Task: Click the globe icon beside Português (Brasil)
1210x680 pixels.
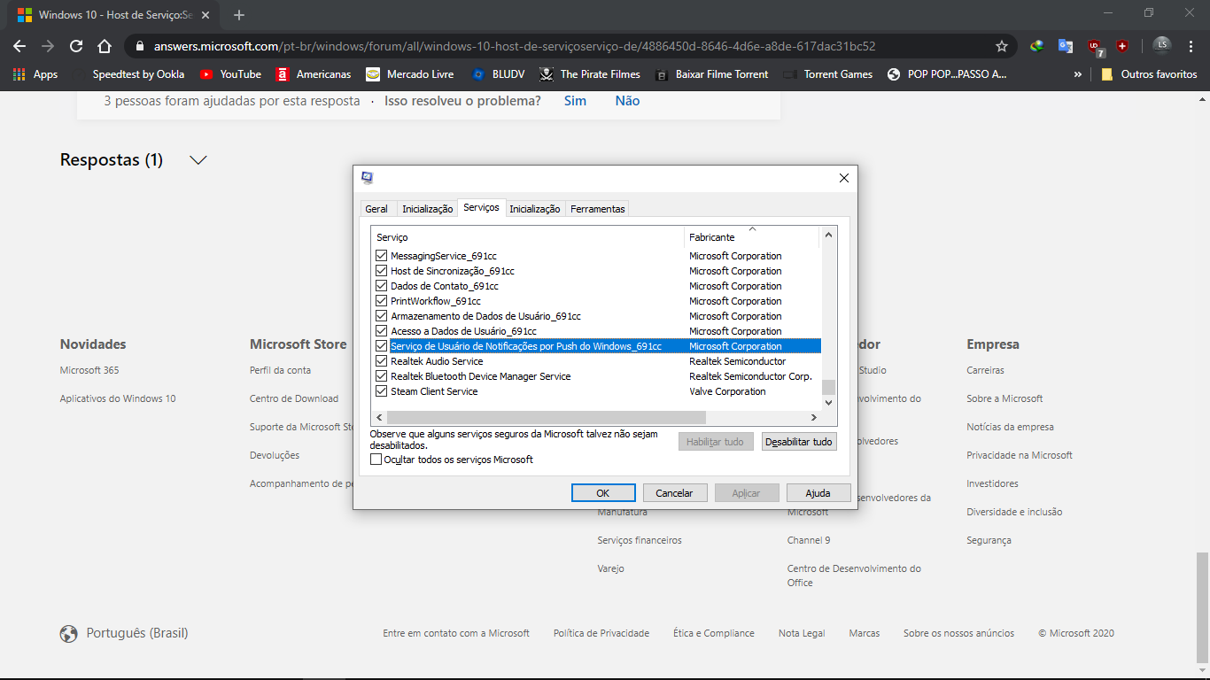Action: (68, 634)
